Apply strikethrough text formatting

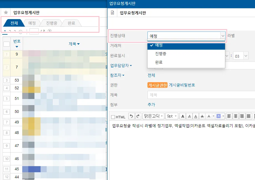pyautogui.click(x=202, y=116)
